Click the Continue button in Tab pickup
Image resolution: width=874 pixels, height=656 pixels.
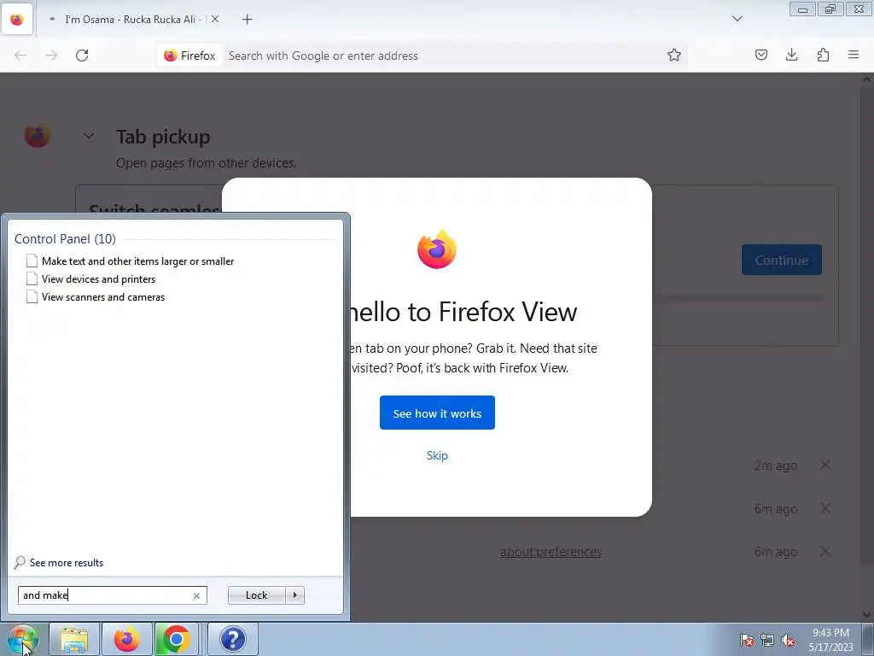pyautogui.click(x=782, y=260)
